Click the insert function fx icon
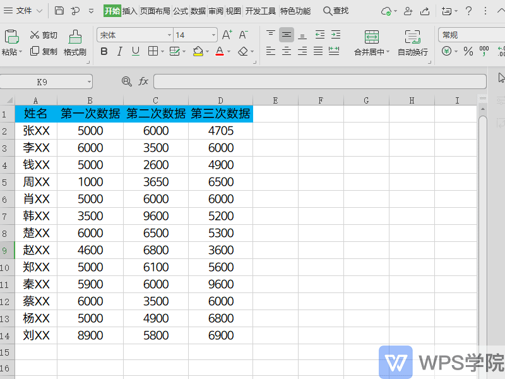The height and width of the screenshot is (379, 505). point(143,81)
